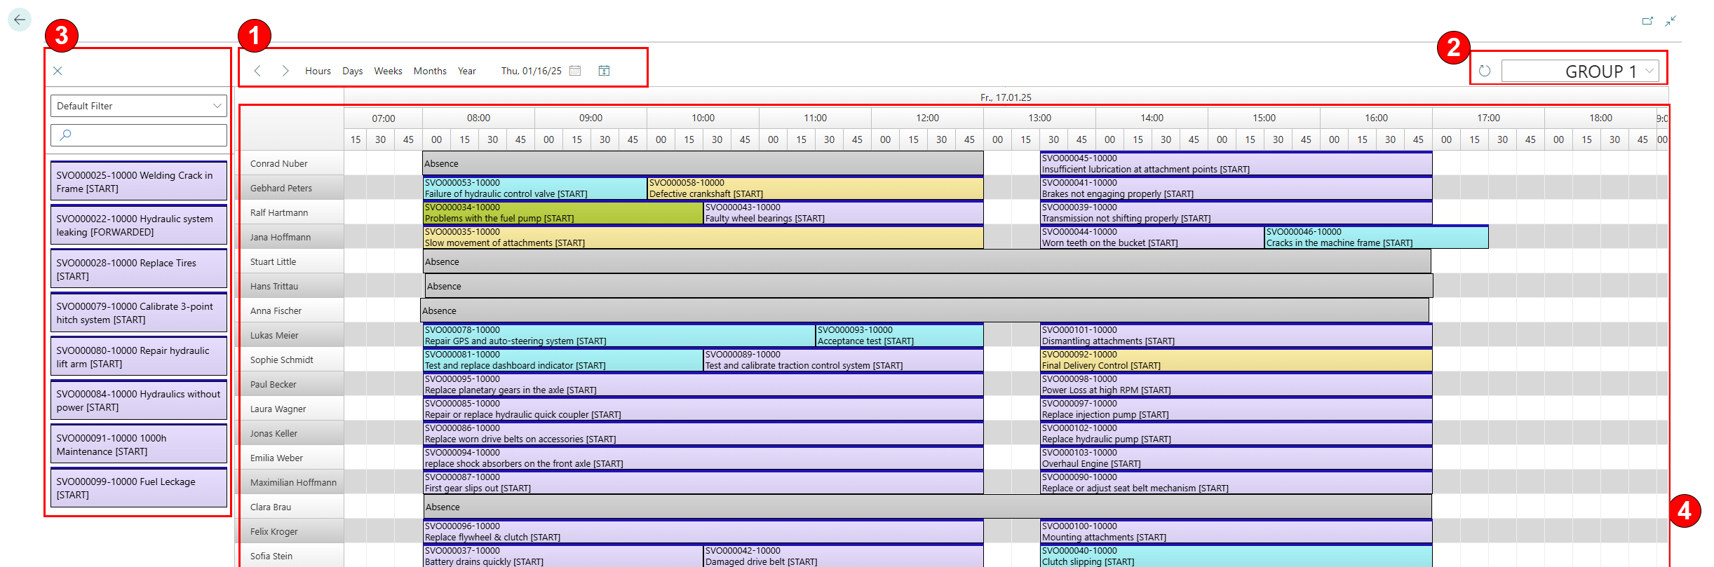Switch to Weeks view
The width and height of the screenshot is (1714, 567).
(388, 71)
